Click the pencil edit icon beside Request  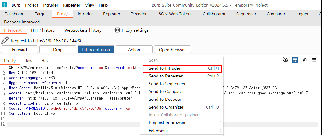(x=5, y=40)
